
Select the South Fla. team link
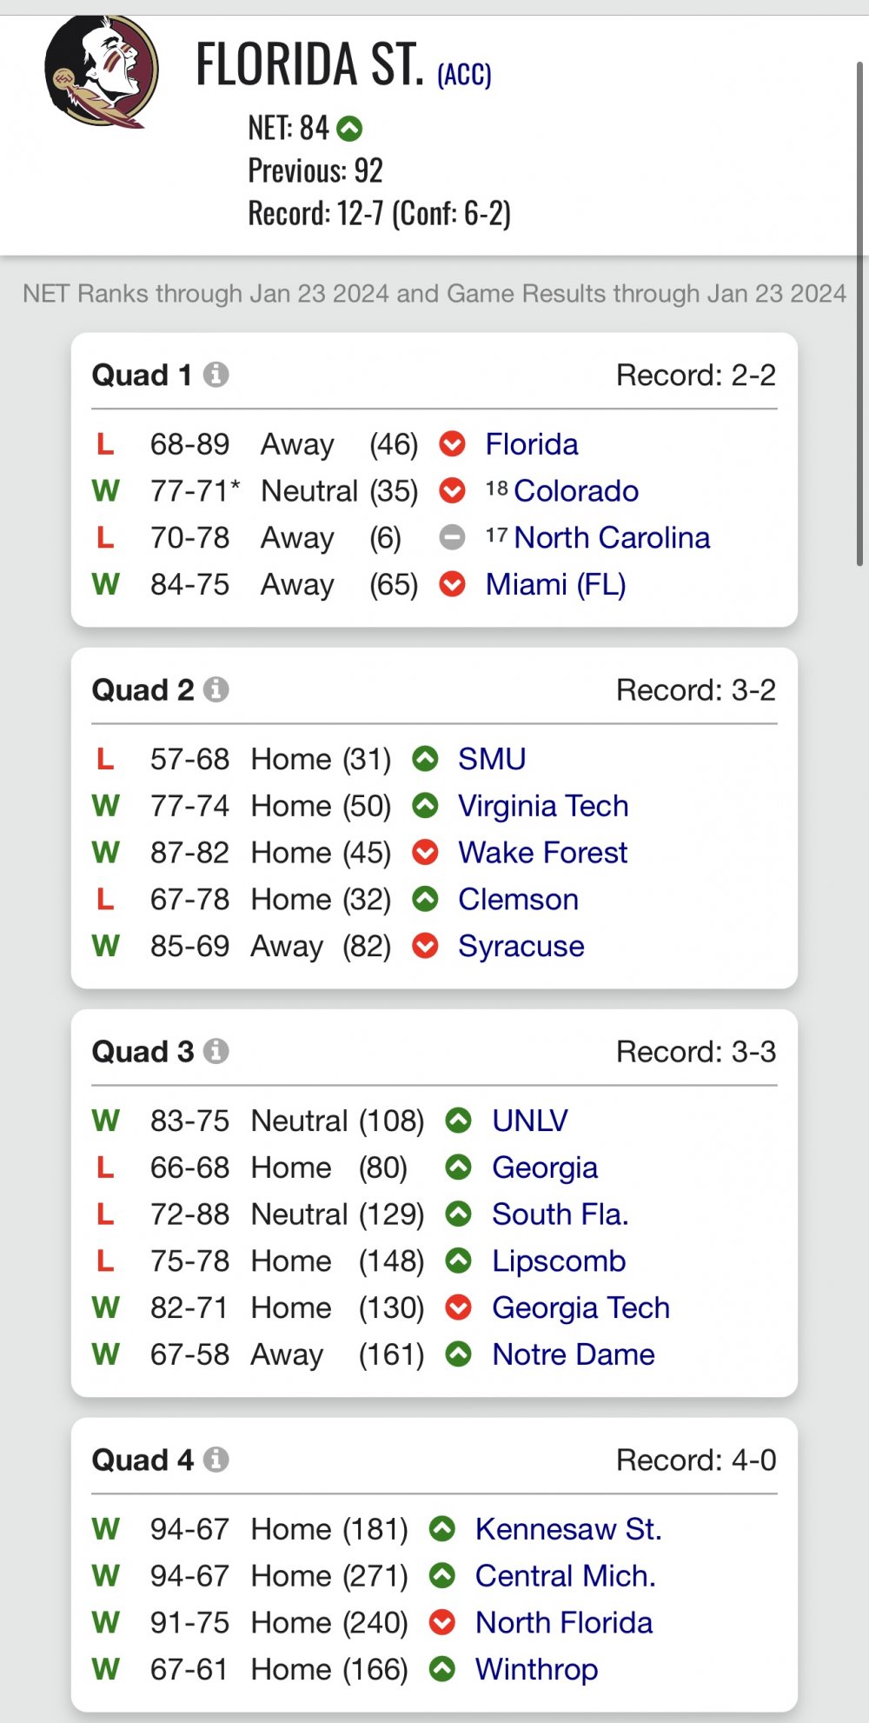[x=560, y=1214]
